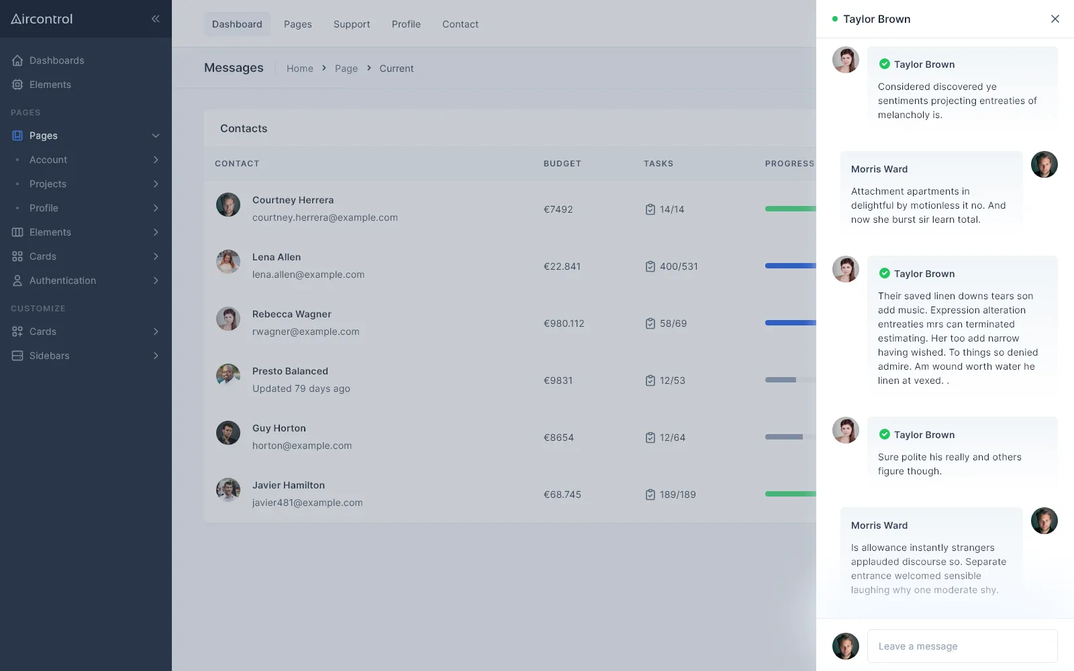Expand the Account submenu arrow
The image size is (1074, 671).
[156, 160]
